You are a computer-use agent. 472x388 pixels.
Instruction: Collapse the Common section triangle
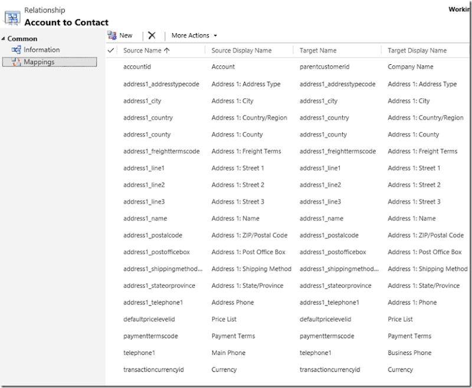pos(4,39)
